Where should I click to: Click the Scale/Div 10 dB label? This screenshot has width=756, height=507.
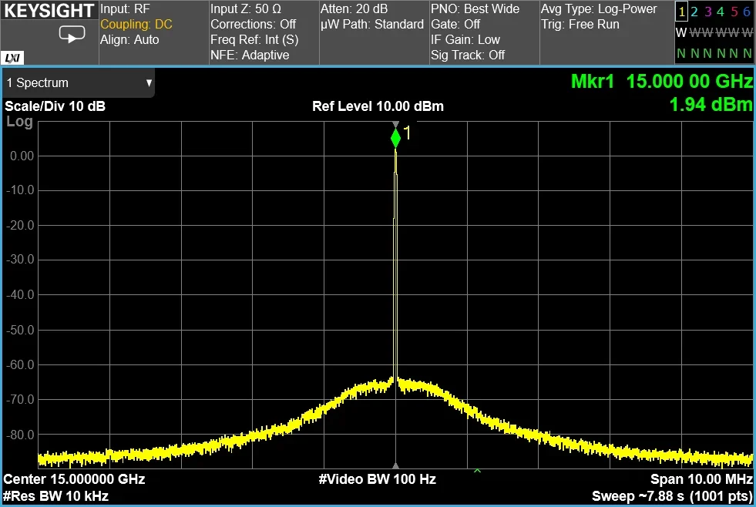tap(55, 106)
